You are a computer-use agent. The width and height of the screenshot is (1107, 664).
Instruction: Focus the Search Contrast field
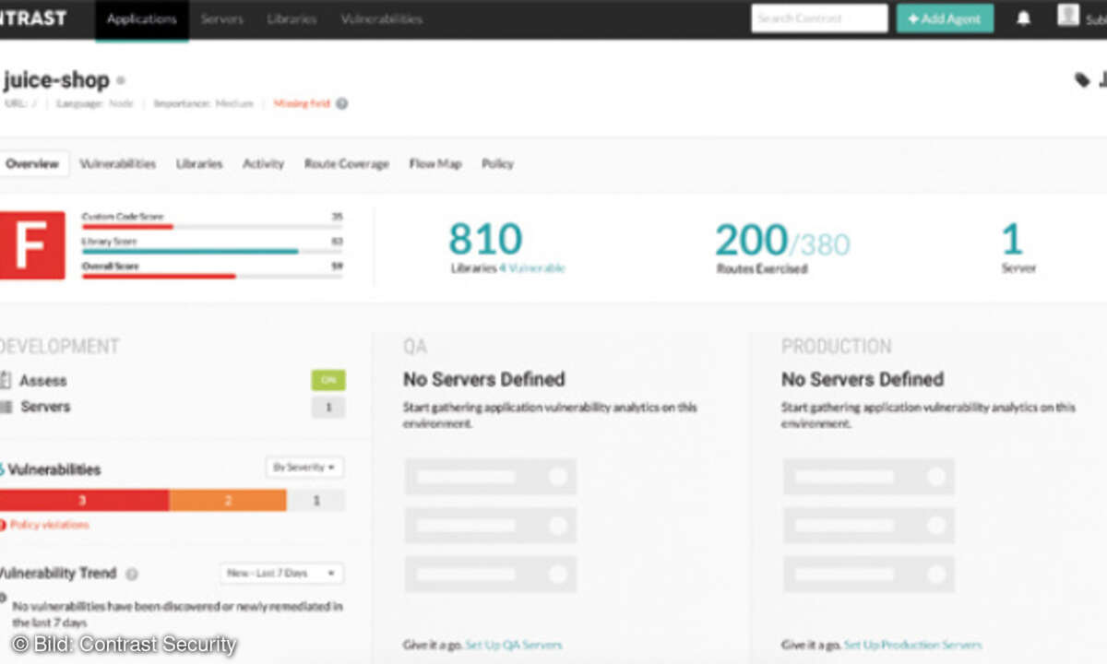(819, 18)
